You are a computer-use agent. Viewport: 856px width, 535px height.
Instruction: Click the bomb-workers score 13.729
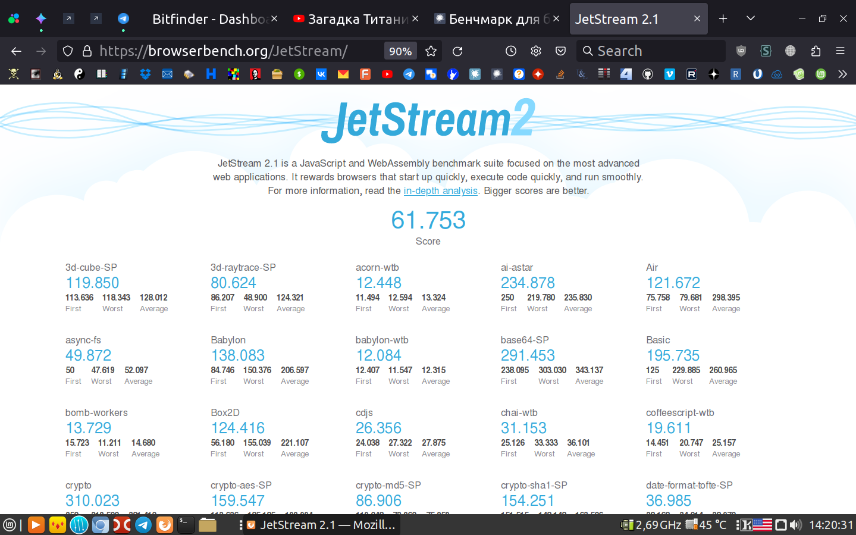point(88,428)
